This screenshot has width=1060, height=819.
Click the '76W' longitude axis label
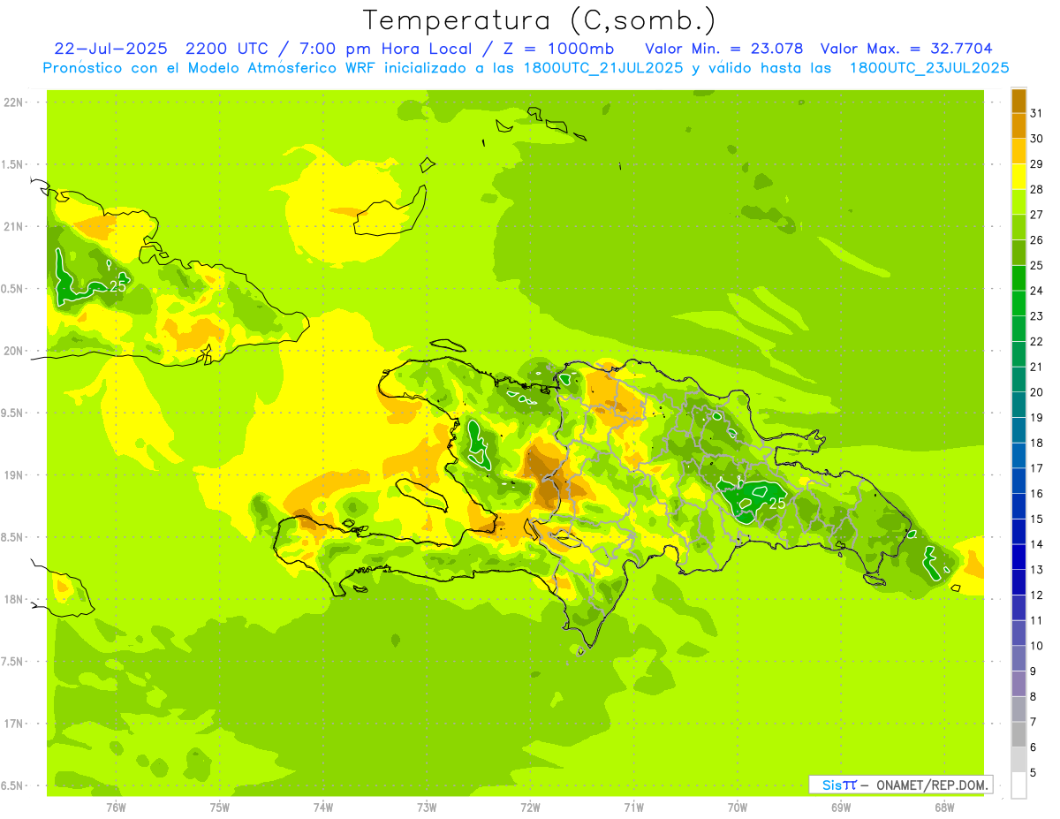coord(116,807)
